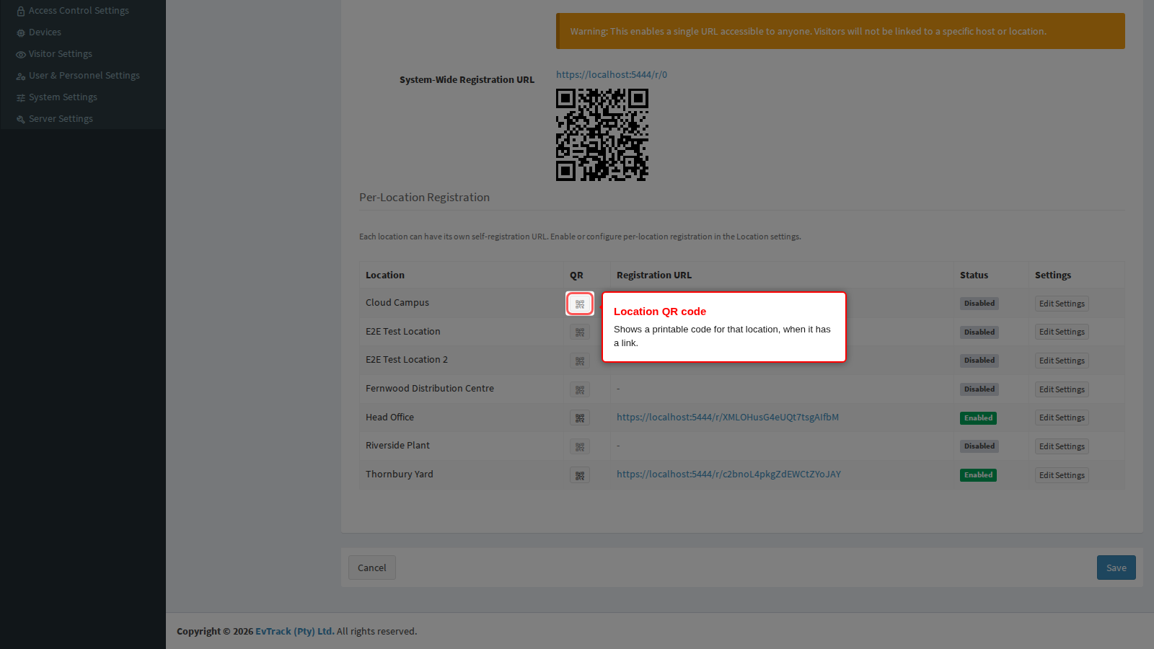Screen dimensions: 1154x649
Task: Edit Settings for E2E Test Location 2
Action: click(1062, 361)
